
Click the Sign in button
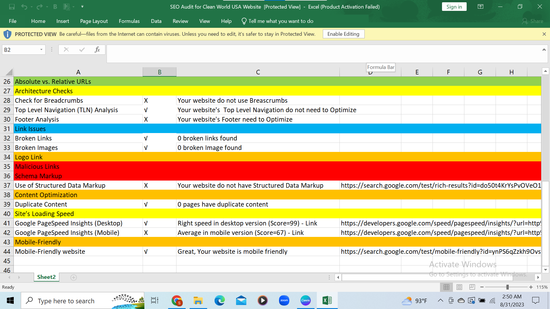point(454,7)
